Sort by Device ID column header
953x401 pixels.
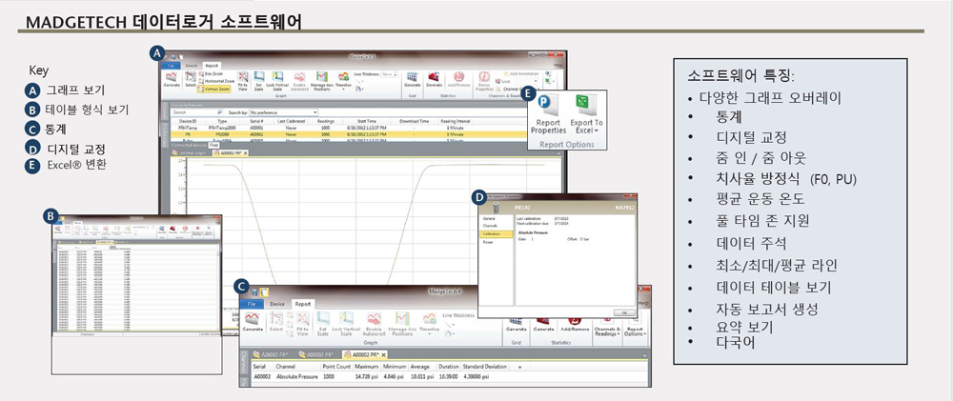coord(187,121)
